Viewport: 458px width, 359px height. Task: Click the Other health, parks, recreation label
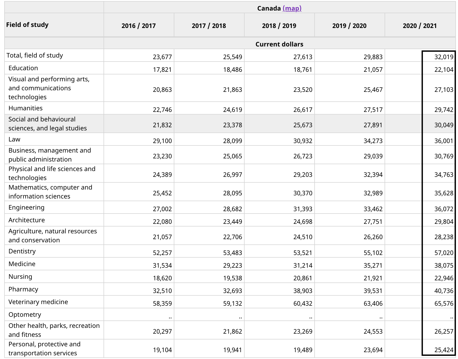click(54, 330)
